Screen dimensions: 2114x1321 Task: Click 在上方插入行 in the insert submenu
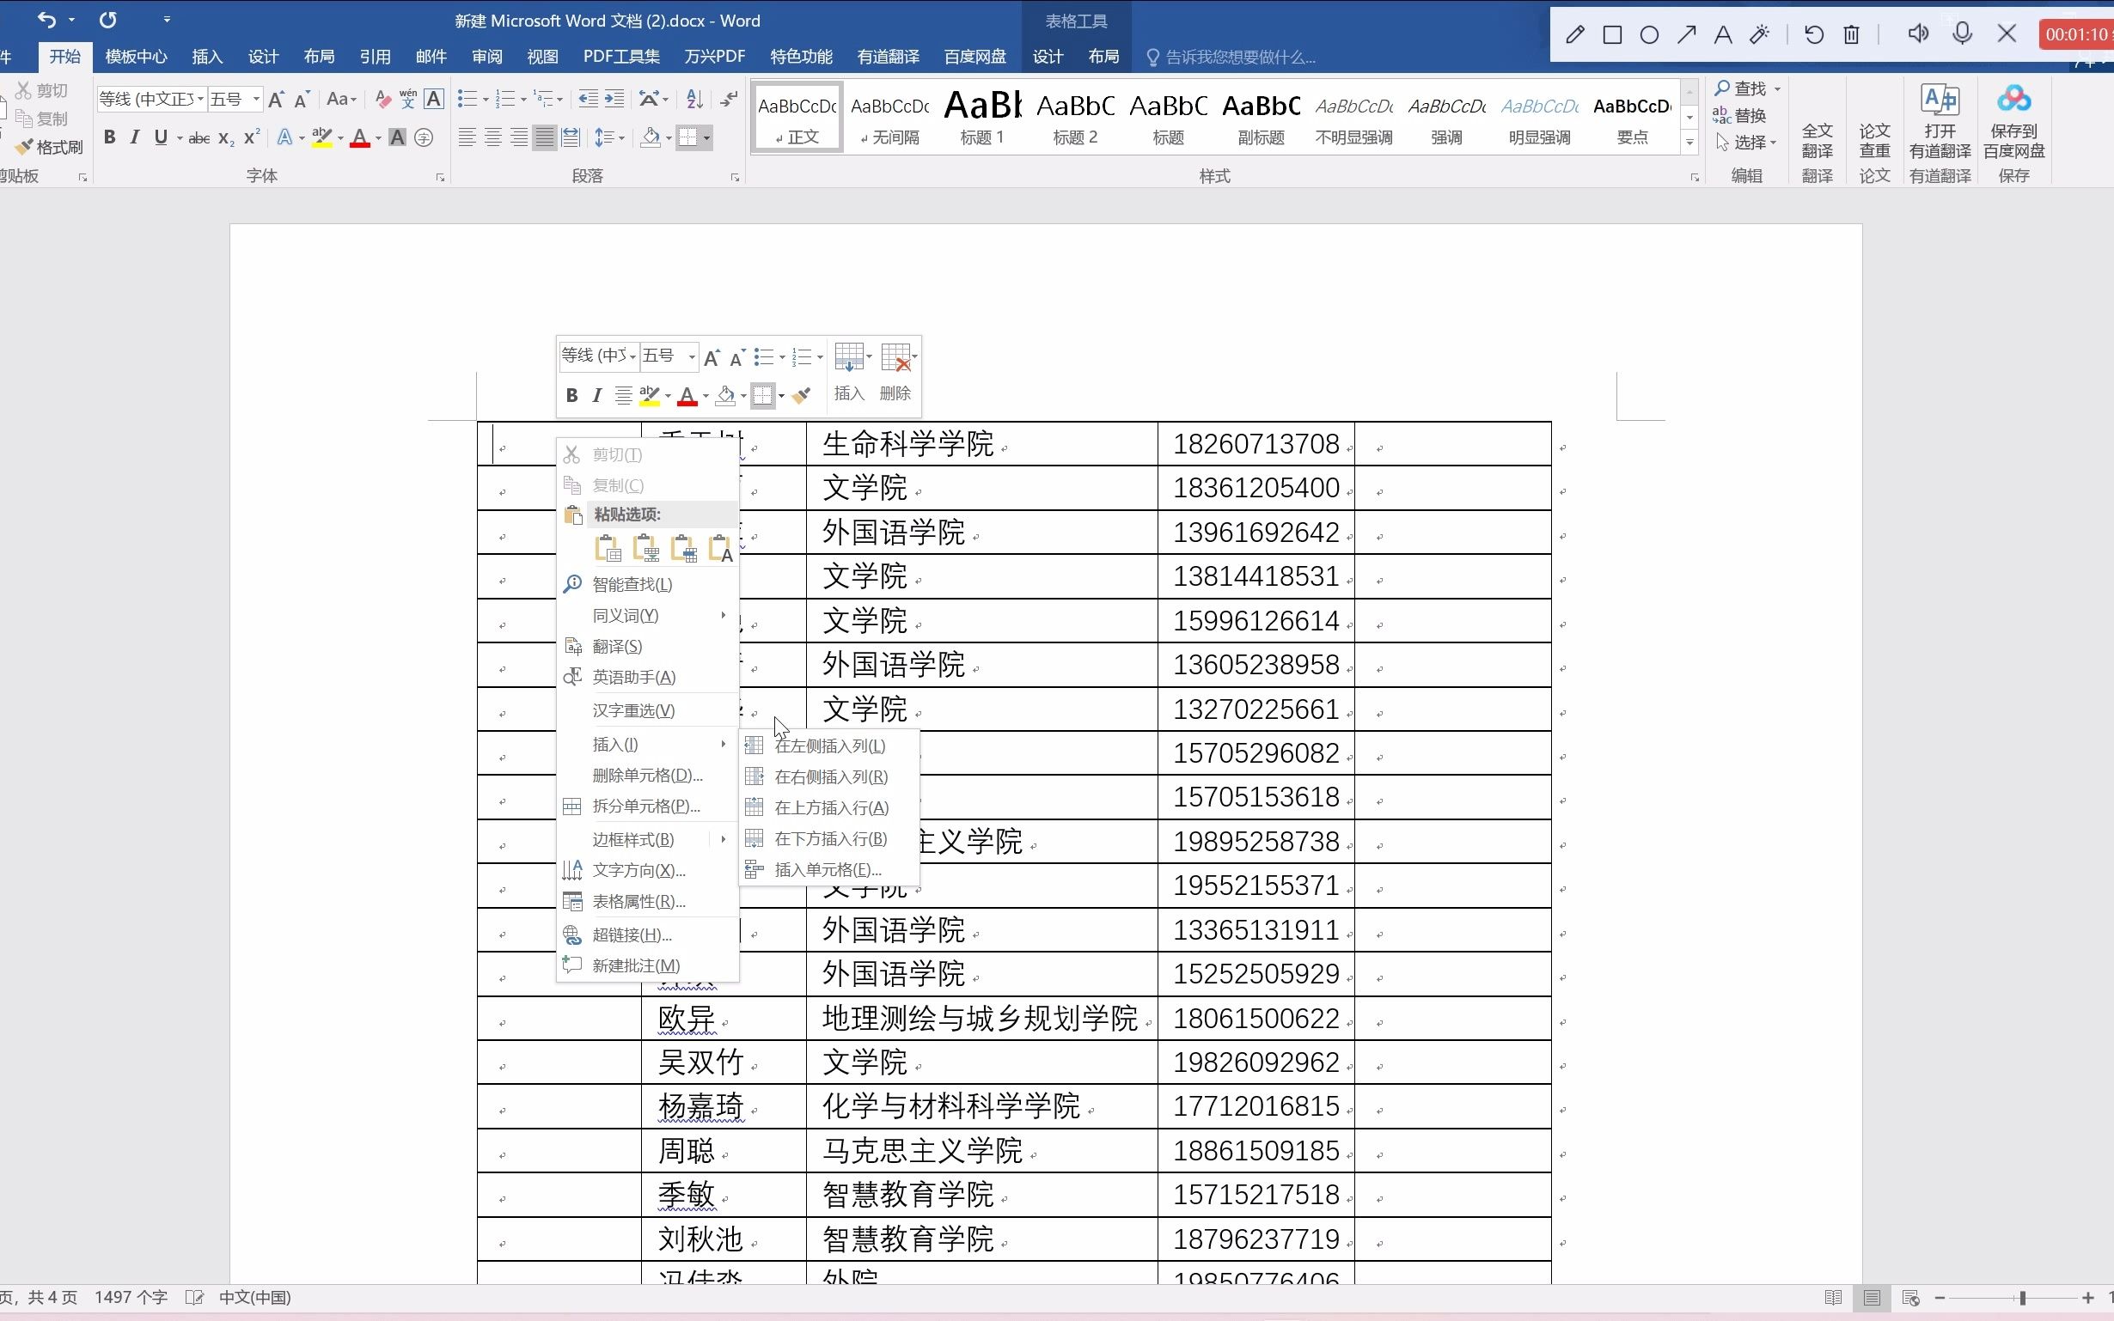pos(828,807)
